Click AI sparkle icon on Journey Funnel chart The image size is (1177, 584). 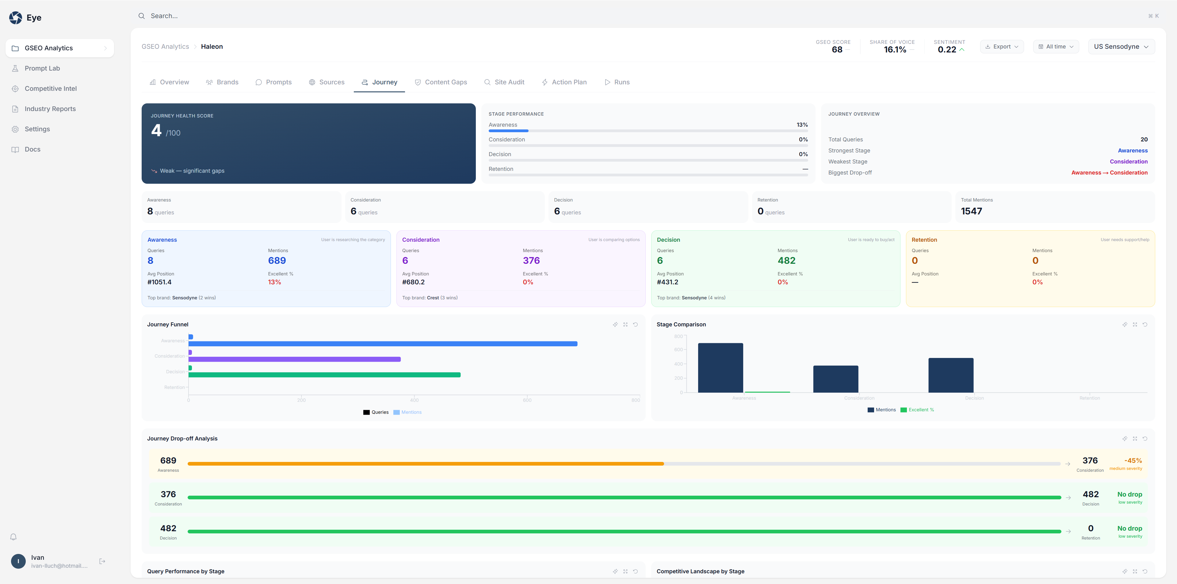pos(615,325)
